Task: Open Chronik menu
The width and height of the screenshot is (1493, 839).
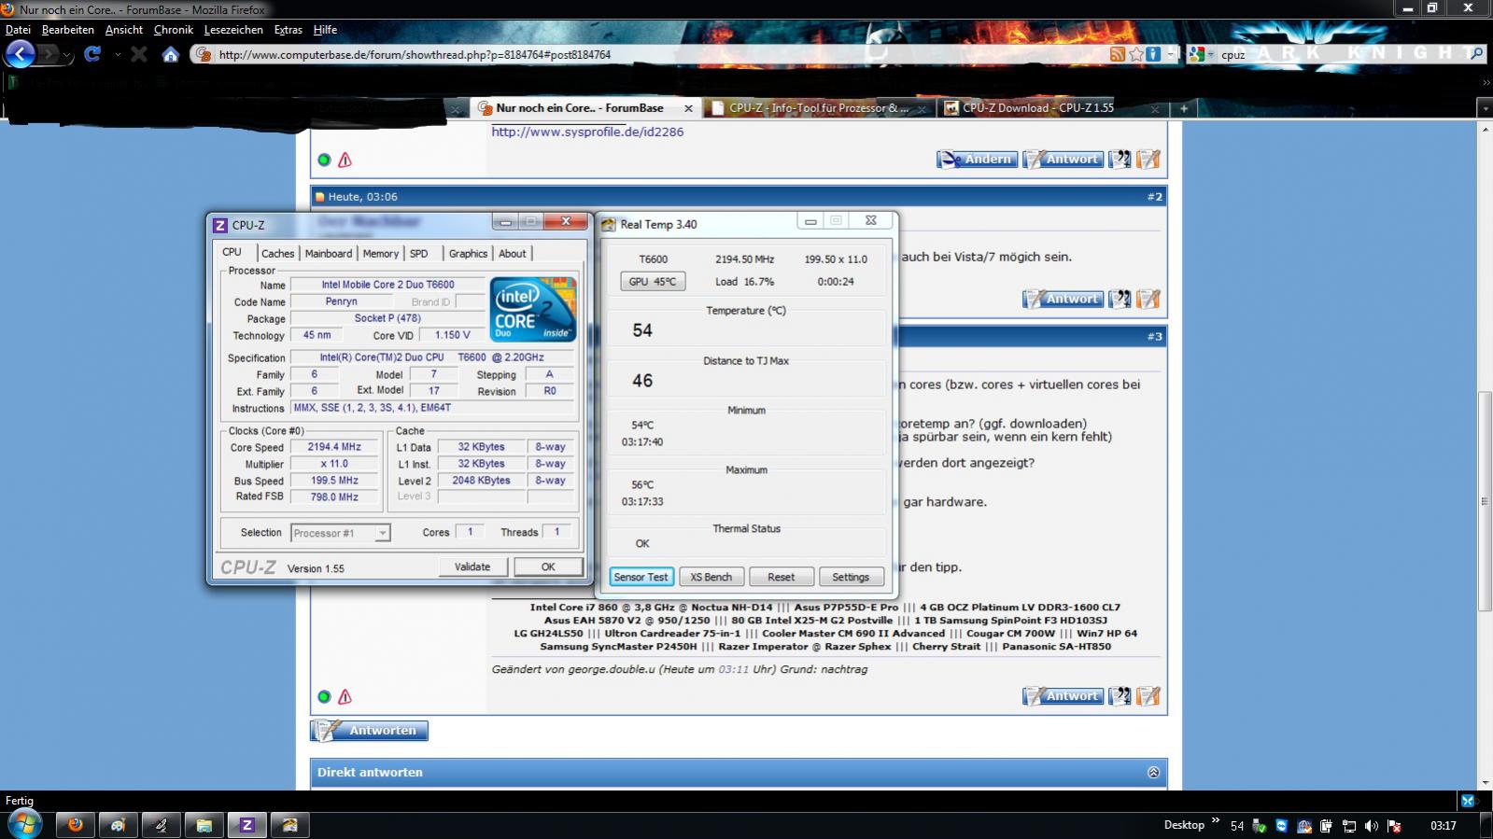Action: click(x=174, y=30)
